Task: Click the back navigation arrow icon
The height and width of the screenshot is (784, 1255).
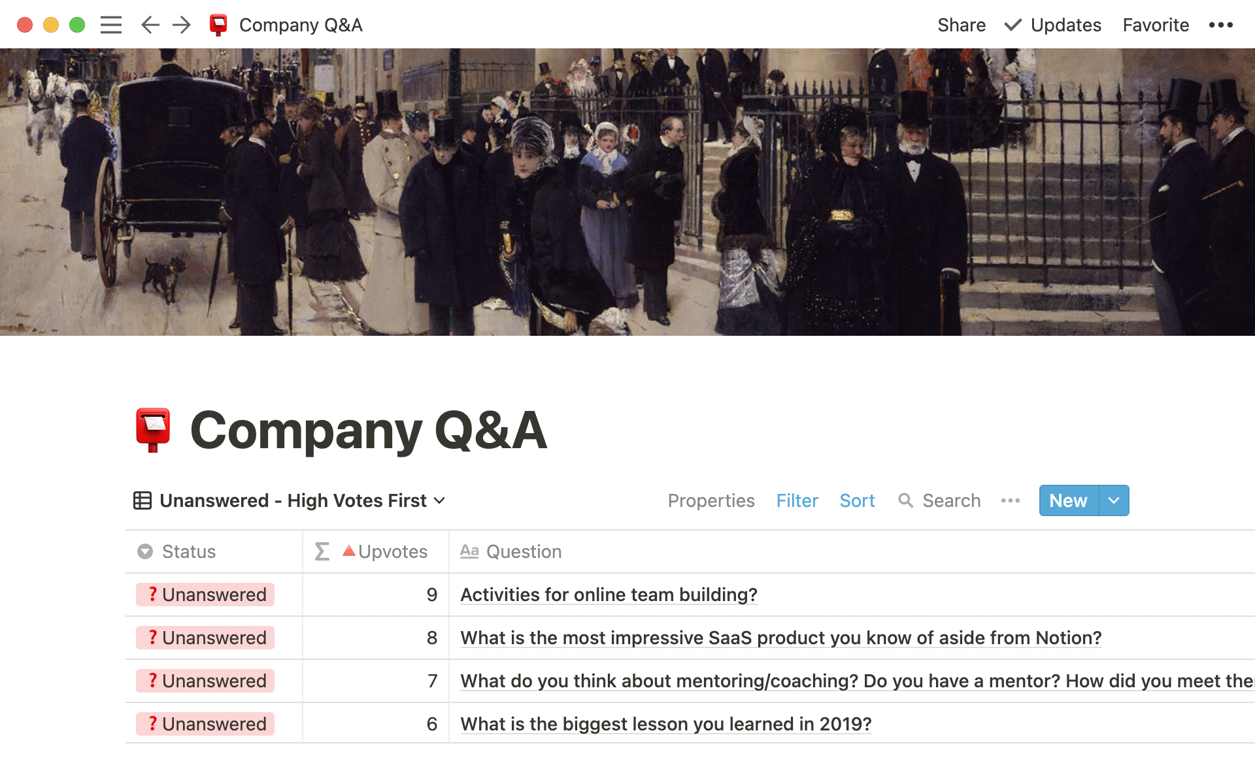Action: (151, 24)
